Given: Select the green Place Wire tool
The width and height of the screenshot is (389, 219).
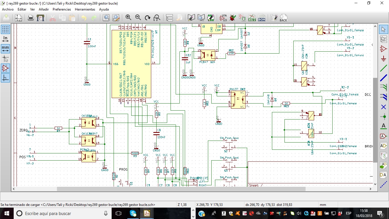Looking at the screenshot, I should coord(383,68).
